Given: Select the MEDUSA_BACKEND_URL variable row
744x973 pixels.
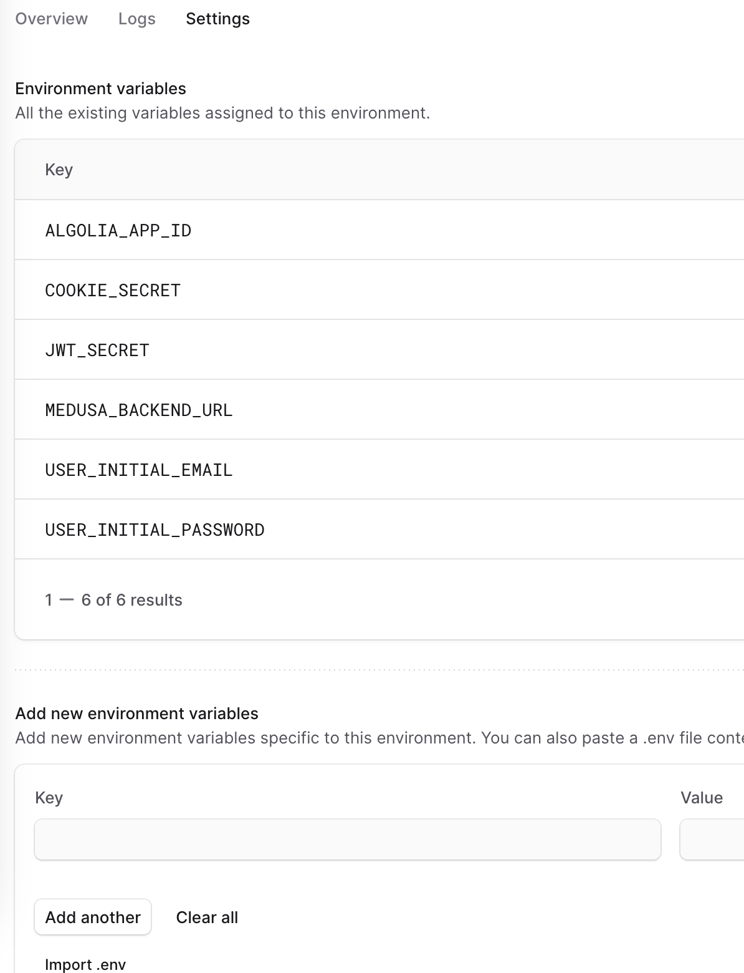Looking at the screenshot, I should click(138, 409).
